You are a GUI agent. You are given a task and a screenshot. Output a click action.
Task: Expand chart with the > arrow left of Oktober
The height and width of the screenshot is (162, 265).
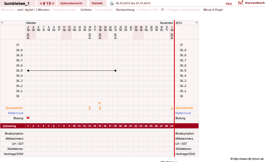[2, 23]
